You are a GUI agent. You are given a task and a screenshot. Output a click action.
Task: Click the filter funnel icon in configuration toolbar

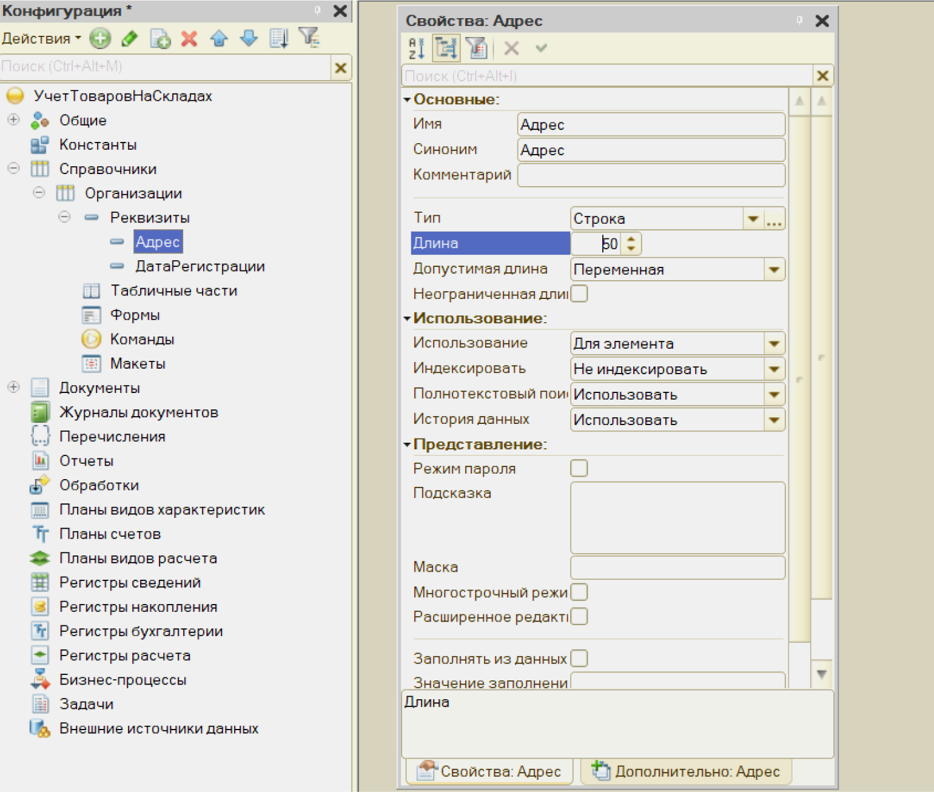point(309,38)
